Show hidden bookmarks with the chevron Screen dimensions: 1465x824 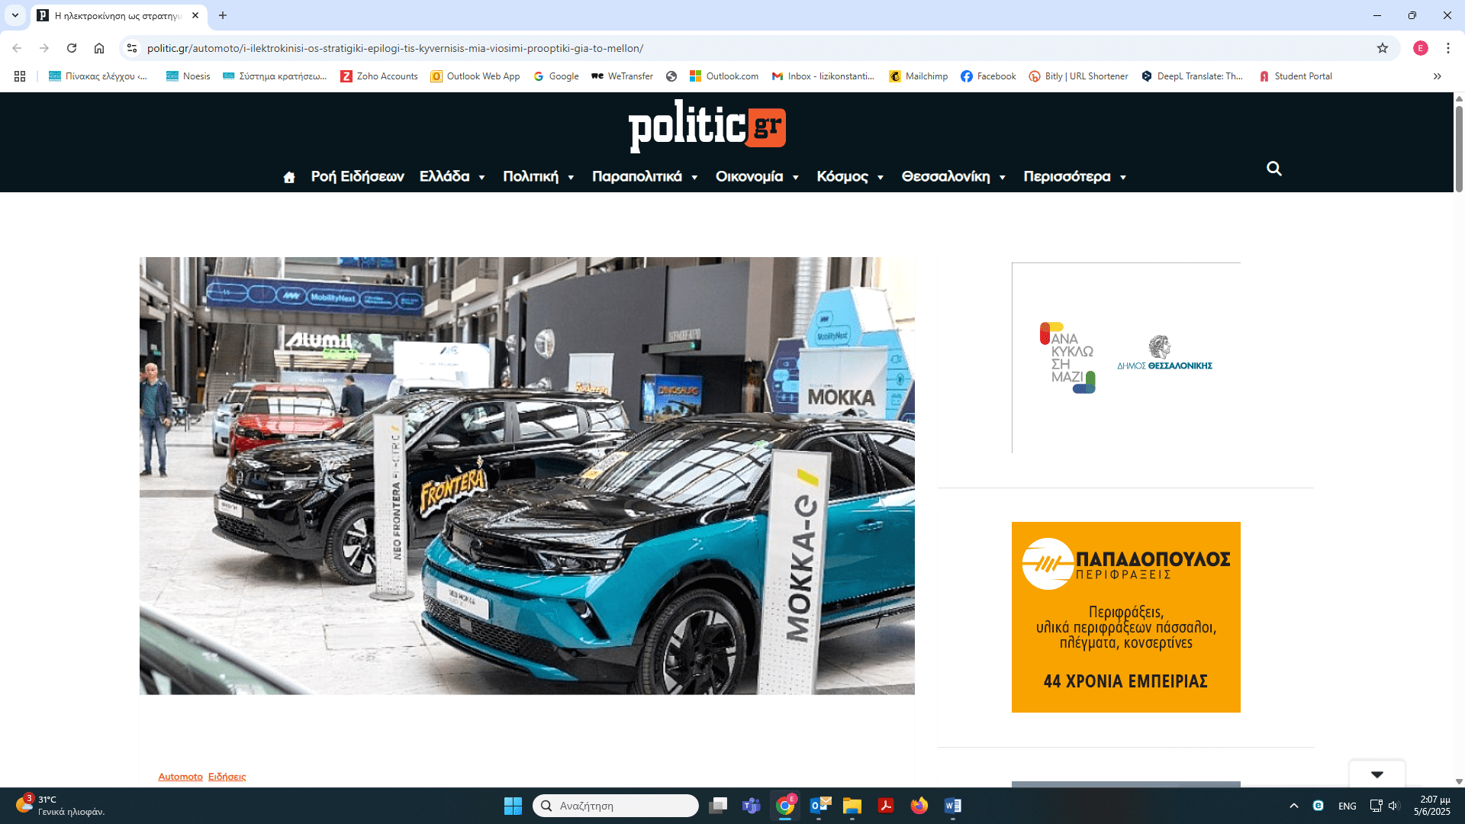click(x=1437, y=76)
